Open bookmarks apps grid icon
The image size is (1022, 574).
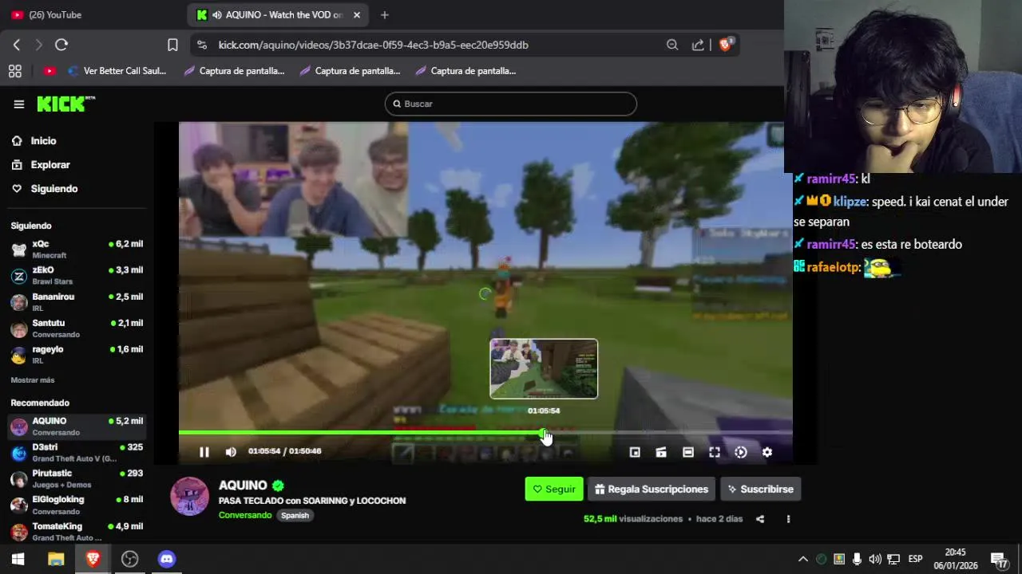coord(14,71)
